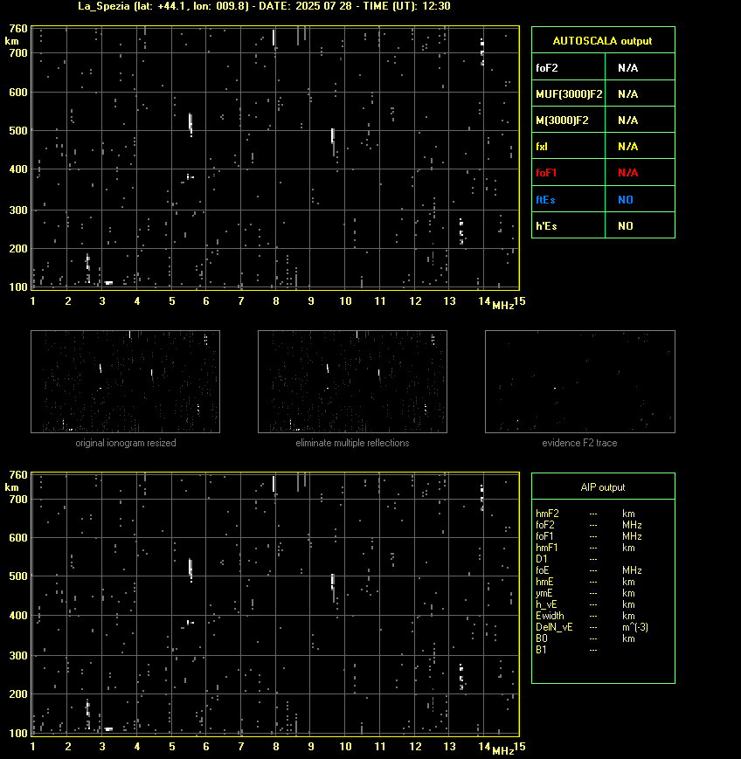Select the foF2 label in AUTOSCALA table
This screenshot has width=741, height=759.
click(x=546, y=67)
